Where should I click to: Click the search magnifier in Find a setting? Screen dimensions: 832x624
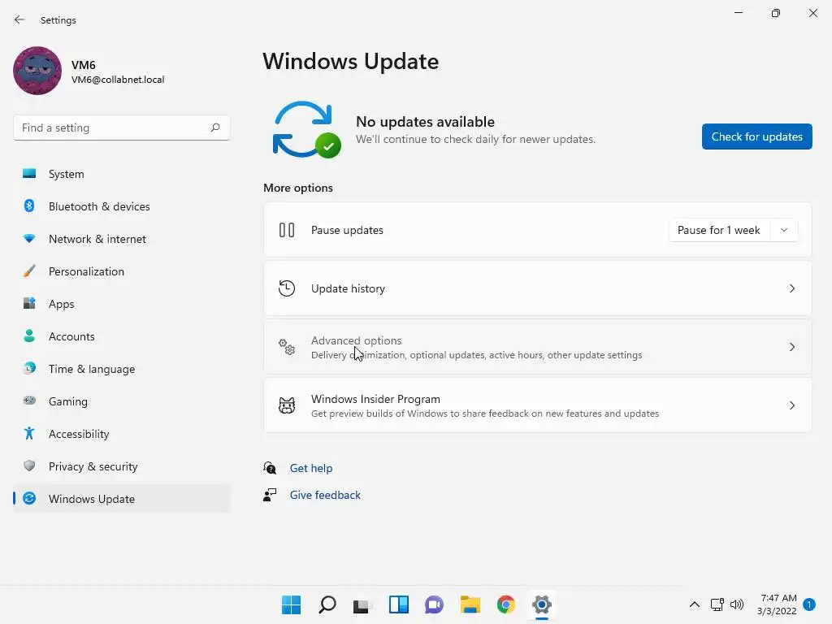click(x=214, y=128)
